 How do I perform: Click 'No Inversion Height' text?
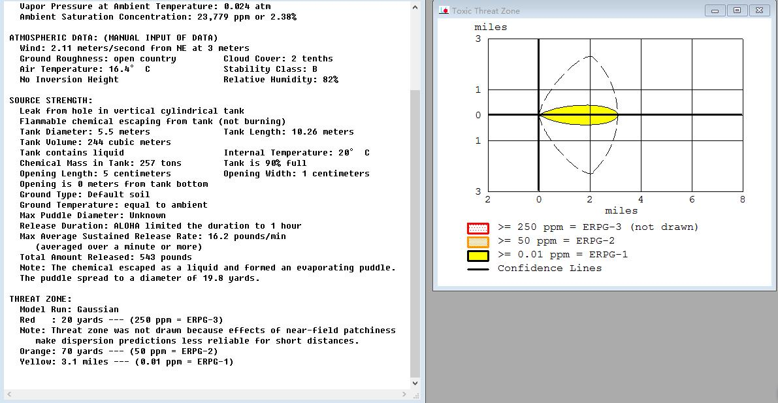(69, 80)
